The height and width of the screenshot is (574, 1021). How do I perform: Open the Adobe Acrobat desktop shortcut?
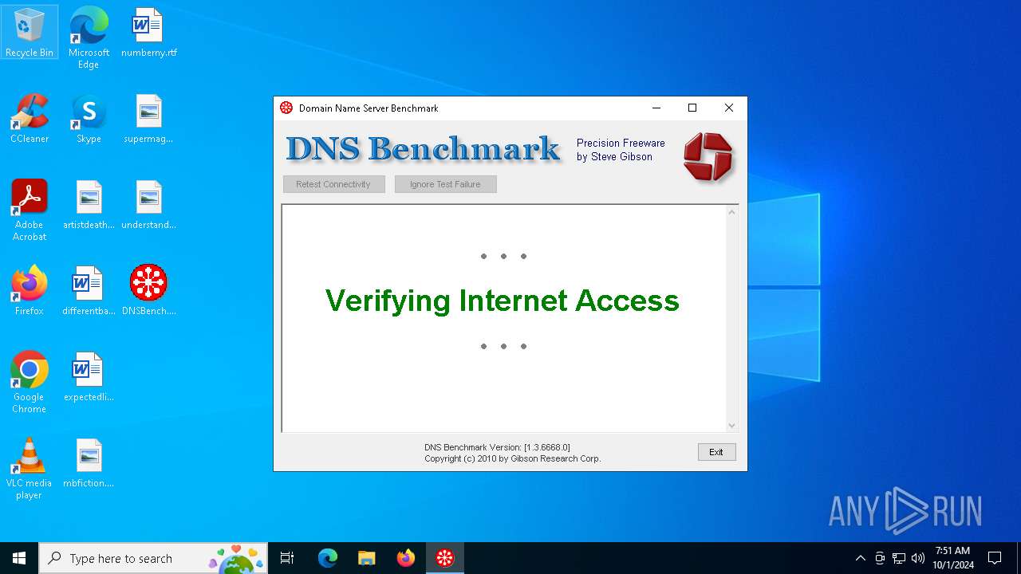(30, 210)
